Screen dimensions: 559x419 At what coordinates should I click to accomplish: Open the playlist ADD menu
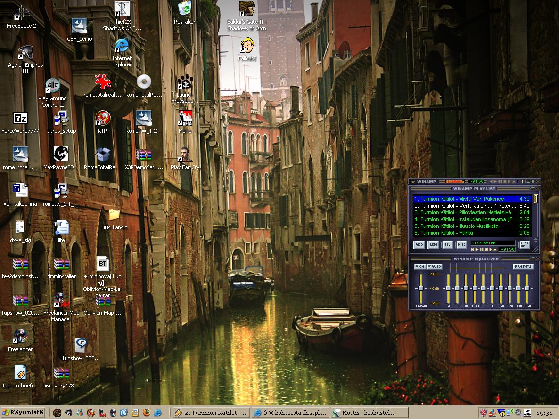[x=419, y=244]
